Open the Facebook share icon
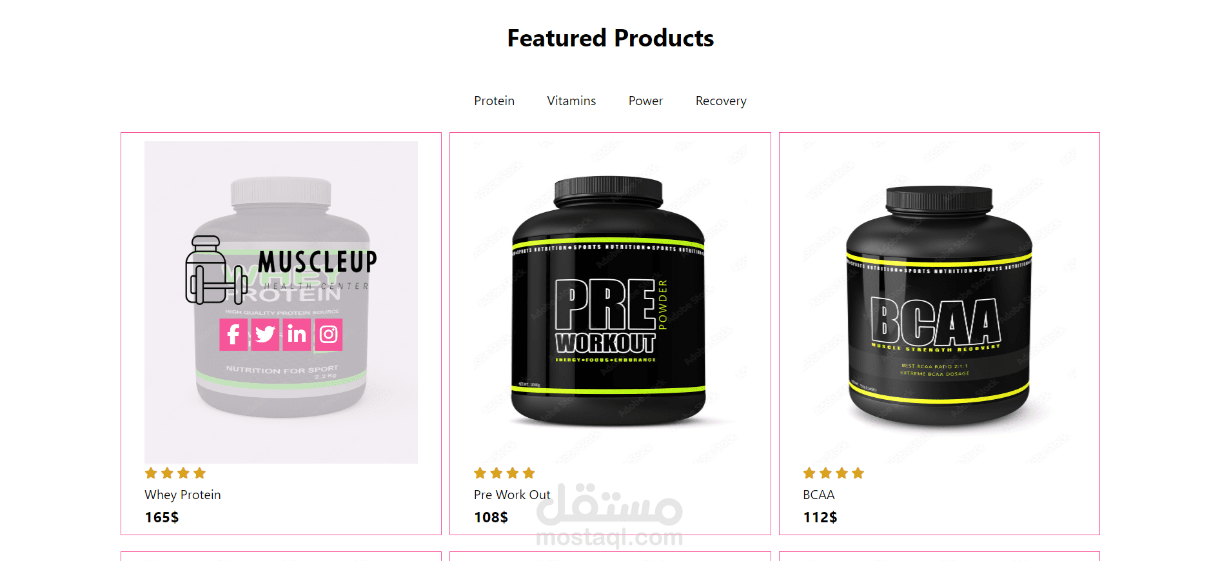Viewport: 1220px width, 561px height. [x=233, y=335]
